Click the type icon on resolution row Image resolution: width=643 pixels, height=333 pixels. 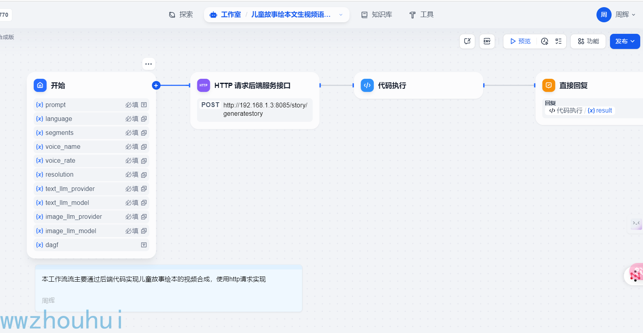pos(144,175)
